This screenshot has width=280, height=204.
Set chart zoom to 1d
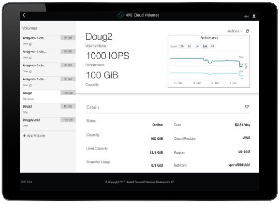[189, 46]
